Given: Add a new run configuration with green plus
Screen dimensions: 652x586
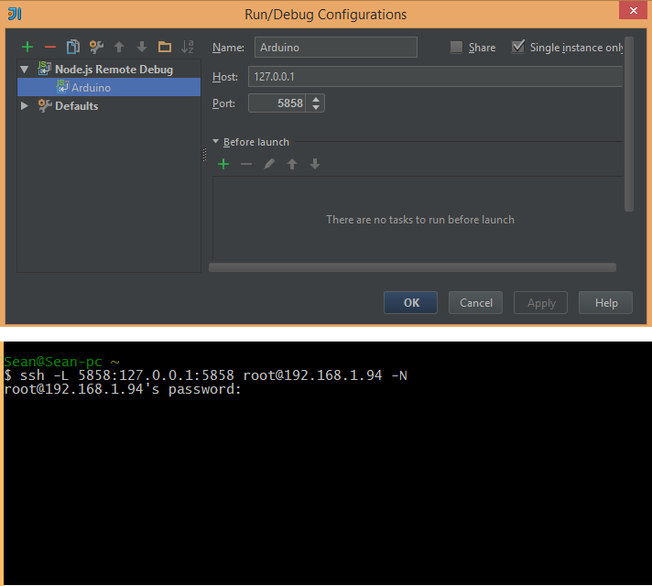Looking at the screenshot, I should click(x=27, y=47).
